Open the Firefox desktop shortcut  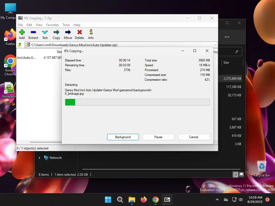(10, 37)
